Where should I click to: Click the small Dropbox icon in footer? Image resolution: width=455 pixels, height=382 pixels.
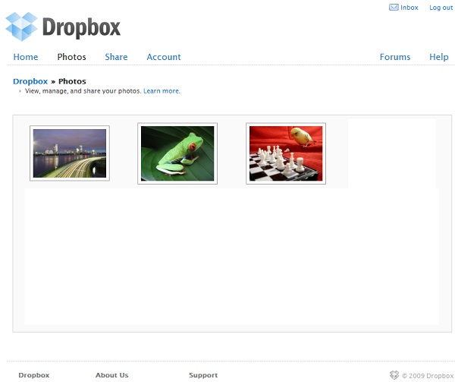[x=394, y=375]
